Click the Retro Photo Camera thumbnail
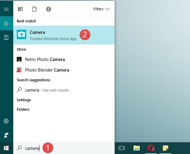Image resolution: width=190 pixels, height=154 pixels. pos(19,59)
